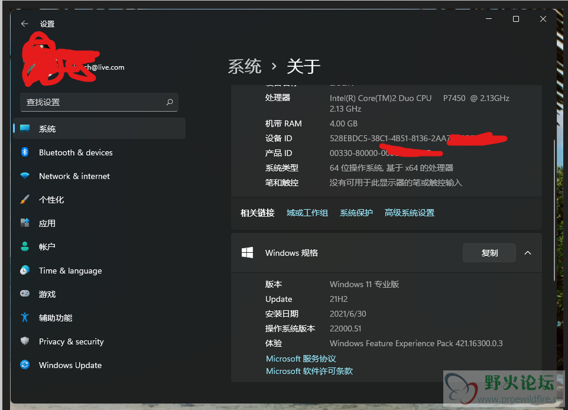Click the 关于 page title
This screenshot has height=410, width=568.
tap(304, 67)
